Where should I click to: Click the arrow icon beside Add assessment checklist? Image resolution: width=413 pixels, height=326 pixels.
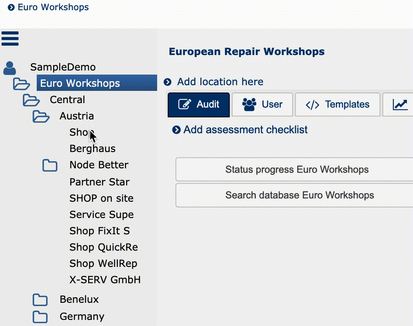tap(176, 130)
